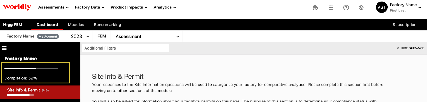Expand the Factory Data menu
The height and width of the screenshot is (102, 427).
point(90,7)
